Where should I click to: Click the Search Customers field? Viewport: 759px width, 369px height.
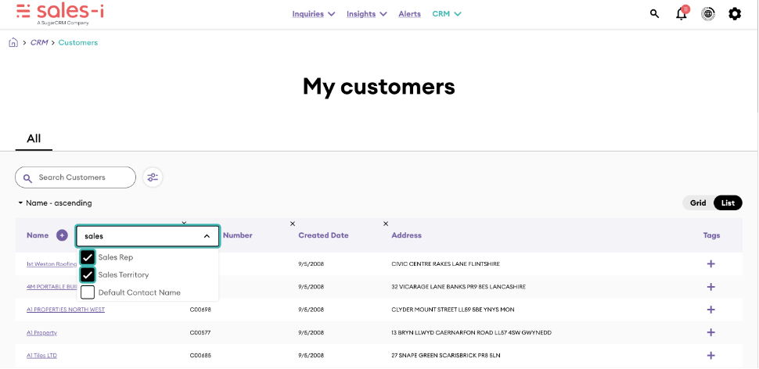(76, 177)
